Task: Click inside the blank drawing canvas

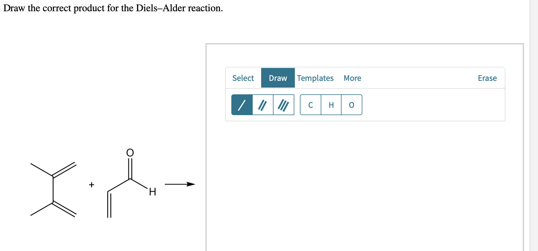Action: click(365, 182)
